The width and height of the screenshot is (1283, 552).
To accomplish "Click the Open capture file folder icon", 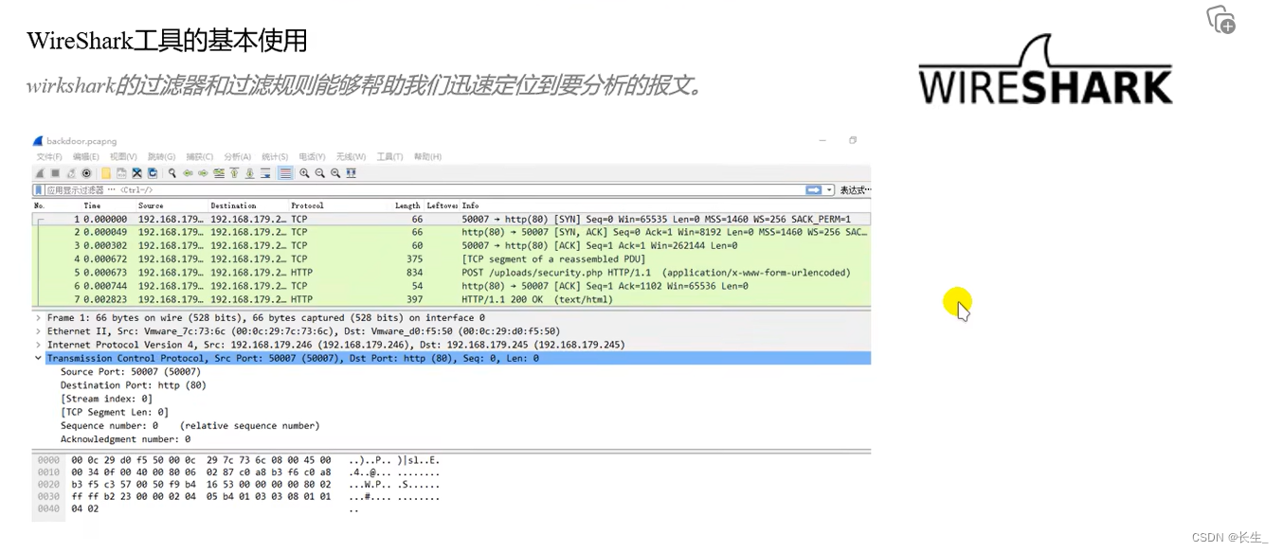I will (106, 173).
